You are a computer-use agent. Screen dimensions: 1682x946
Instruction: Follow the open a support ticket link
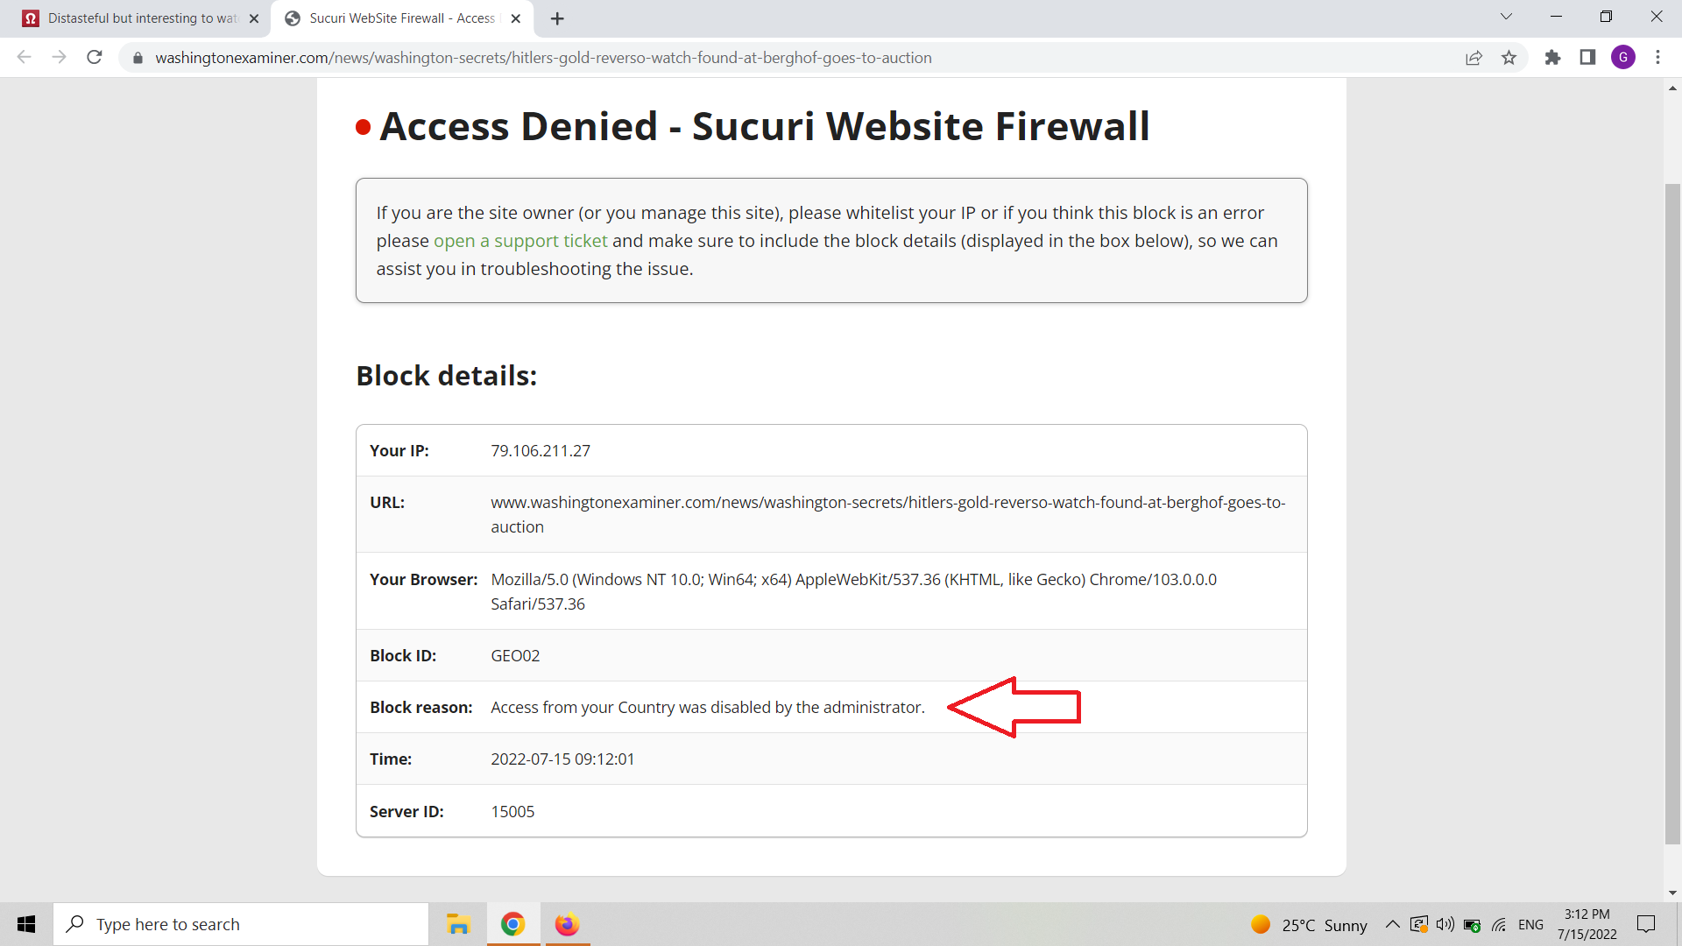pos(520,241)
